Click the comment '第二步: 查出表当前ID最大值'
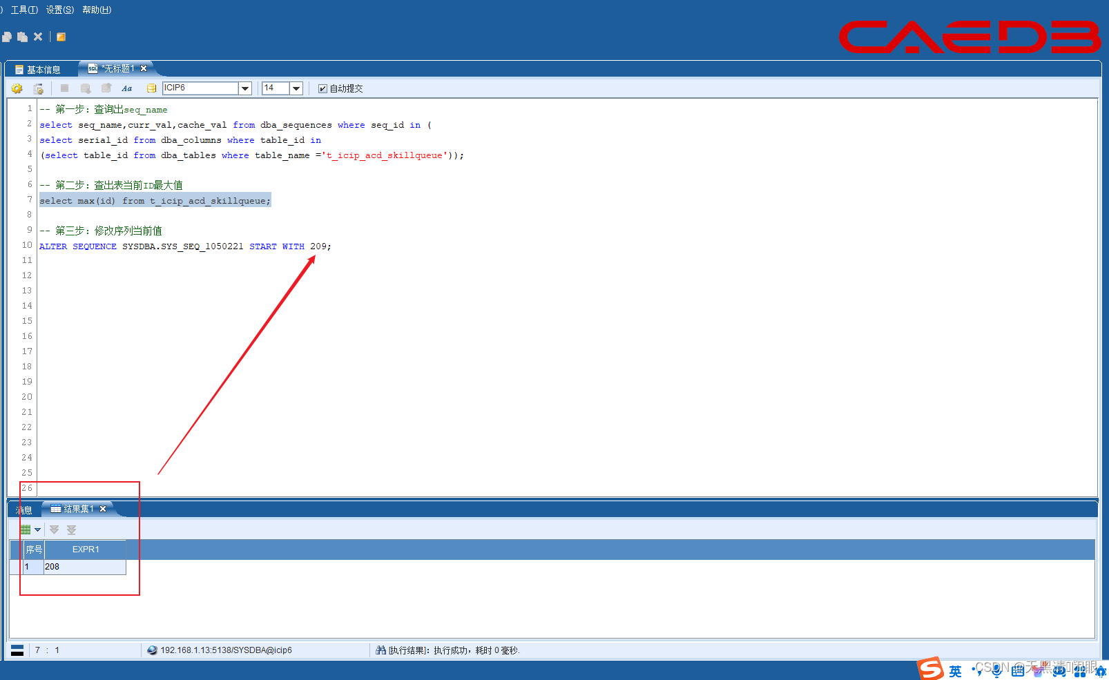This screenshot has height=680, width=1109. pos(111,186)
